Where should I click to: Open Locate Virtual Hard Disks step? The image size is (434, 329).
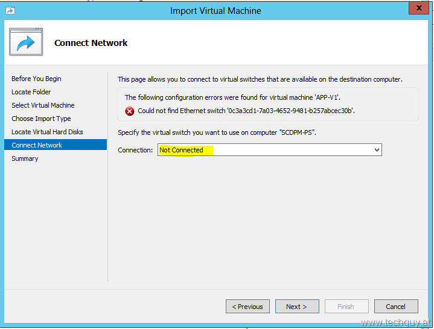pyautogui.click(x=47, y=132)
